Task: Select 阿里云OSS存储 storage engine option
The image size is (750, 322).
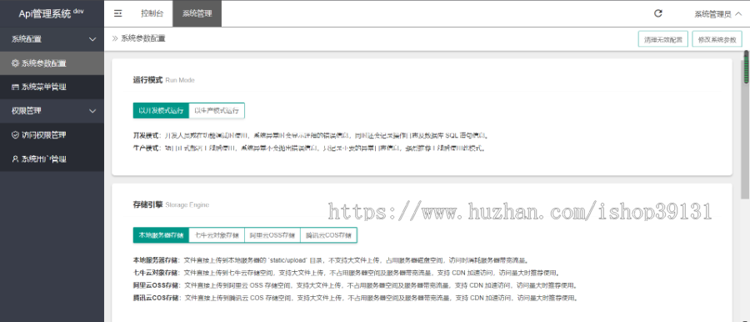Action: pyautogui.click(x=272, y=235)
